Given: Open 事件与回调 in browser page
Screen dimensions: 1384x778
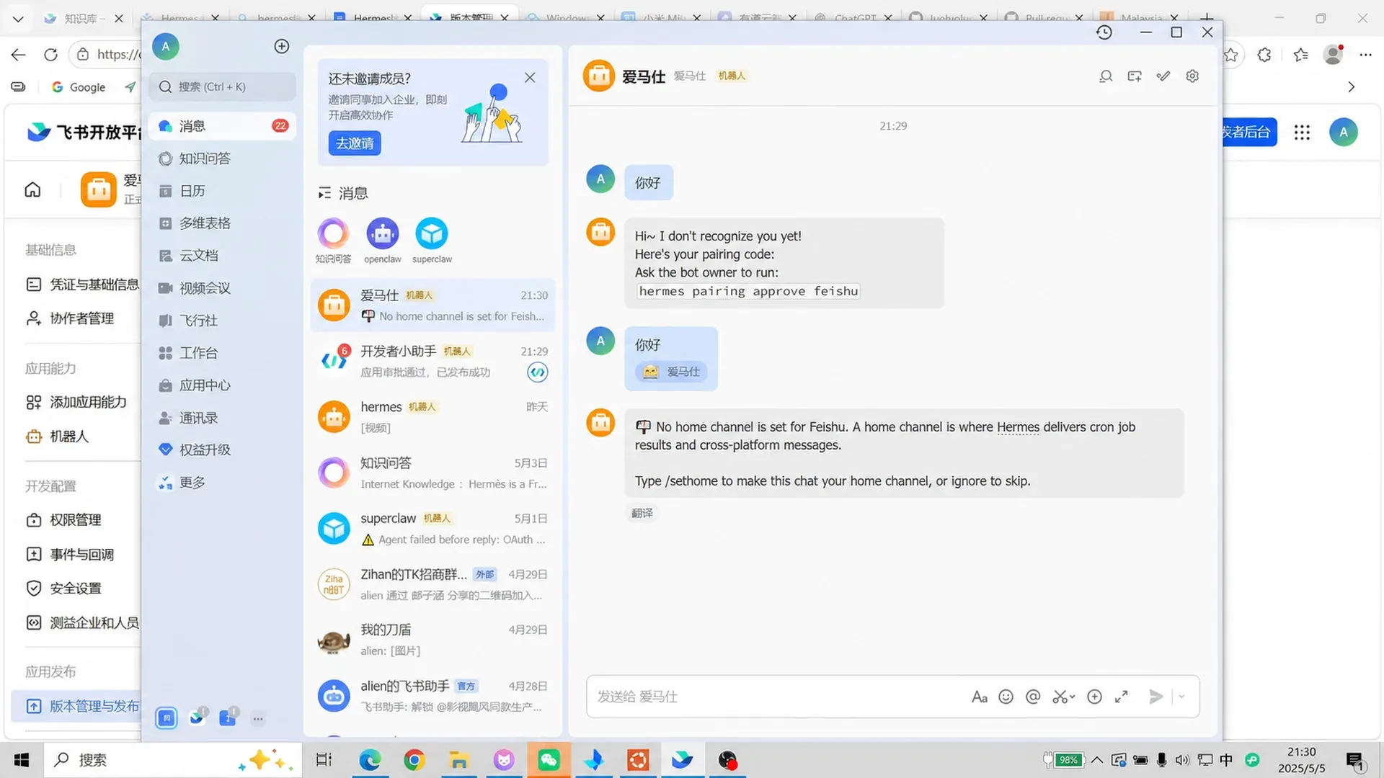Looking at the screenshot, I should click(x=71, y=555).
